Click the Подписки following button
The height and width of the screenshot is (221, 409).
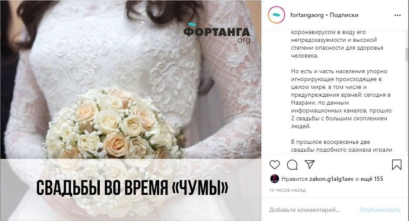pos(344,15)
